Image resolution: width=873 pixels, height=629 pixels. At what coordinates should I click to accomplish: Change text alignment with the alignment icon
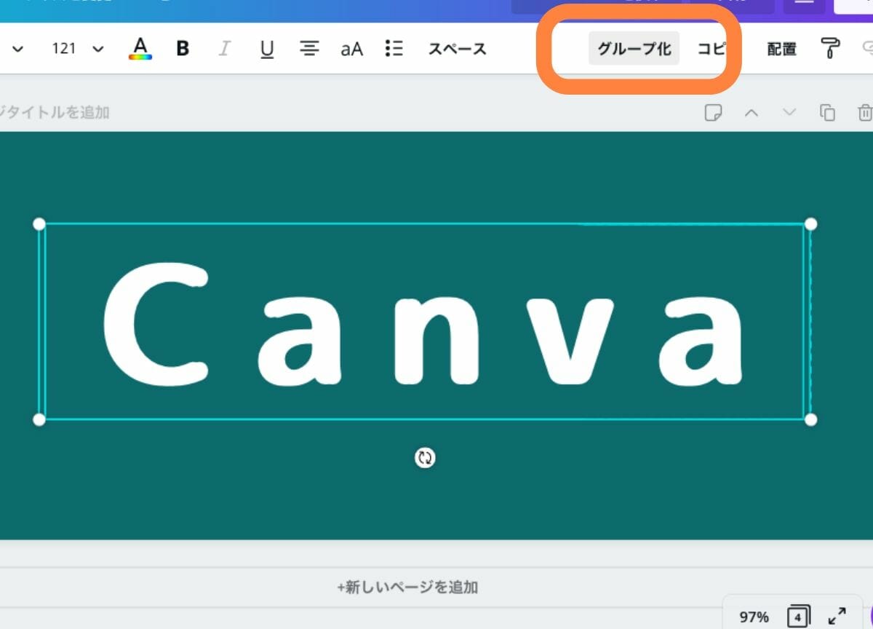tap(310, 49)
